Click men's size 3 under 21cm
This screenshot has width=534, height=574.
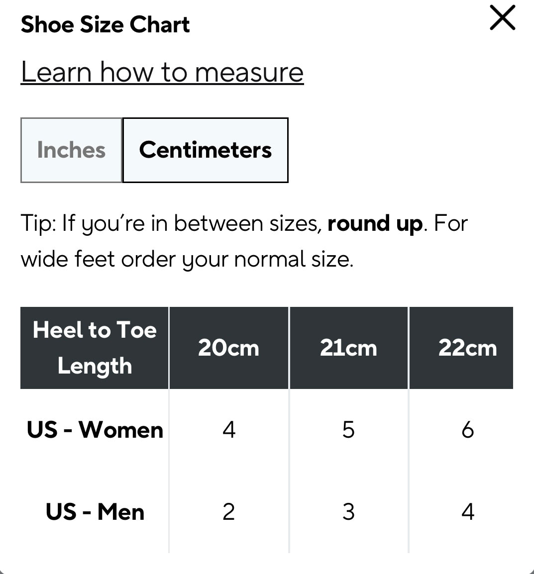[x=348, y=512]
